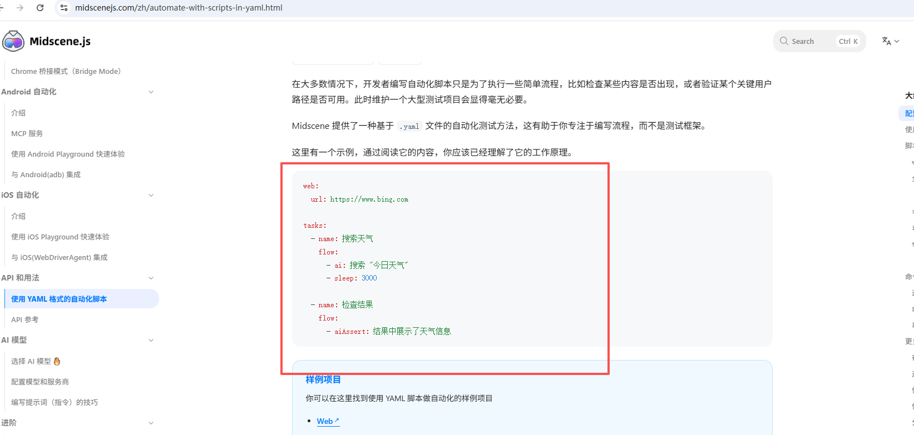Click the Midscene.js logo icon
Image resolution: width=914 pixels, height=435 pixels.
point(13,41)
